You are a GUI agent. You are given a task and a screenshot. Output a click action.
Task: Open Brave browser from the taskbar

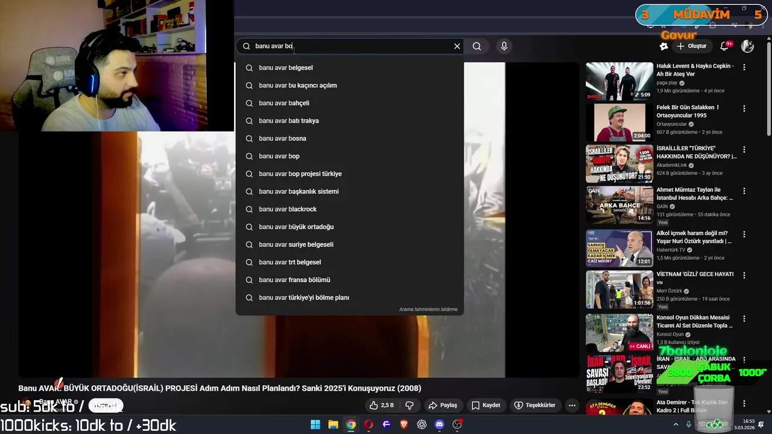pyautogui.click(x=404, y=424)
